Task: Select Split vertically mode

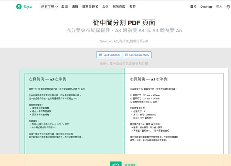Action: pyautogui.click(x=109, y=55)
